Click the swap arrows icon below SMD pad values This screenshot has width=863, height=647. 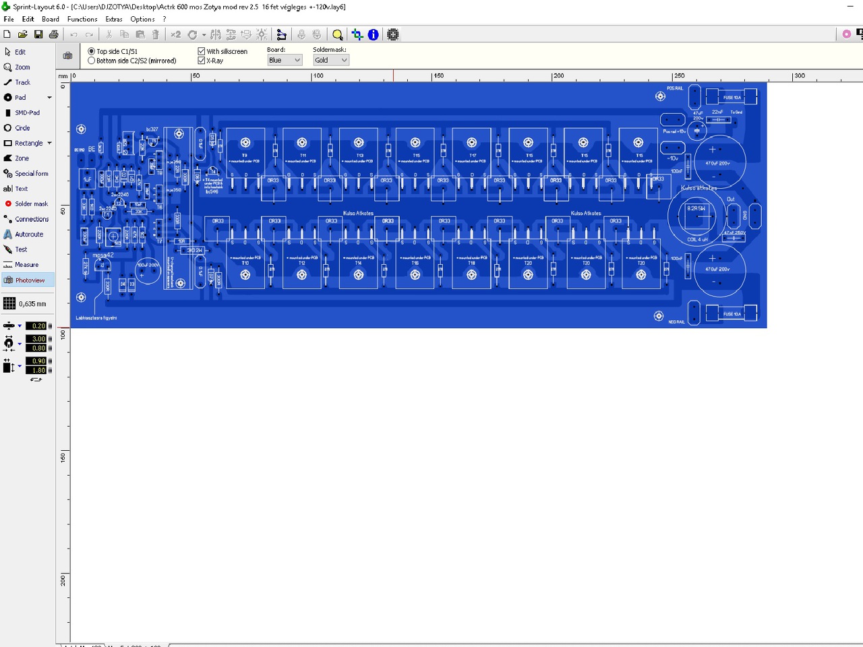click(36, 379)
